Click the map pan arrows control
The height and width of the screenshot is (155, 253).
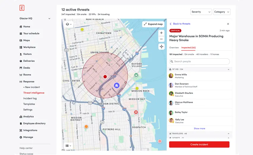point(161,46)
